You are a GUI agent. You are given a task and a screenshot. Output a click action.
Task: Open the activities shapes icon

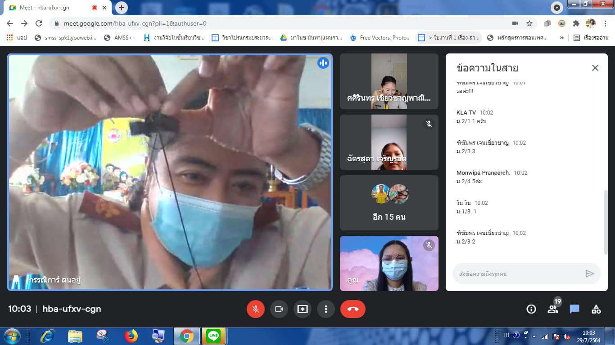(596, 309)
